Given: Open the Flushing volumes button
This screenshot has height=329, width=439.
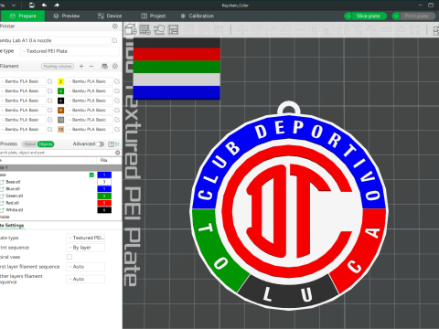Looking at the screenshot, I should pos(58,66).
